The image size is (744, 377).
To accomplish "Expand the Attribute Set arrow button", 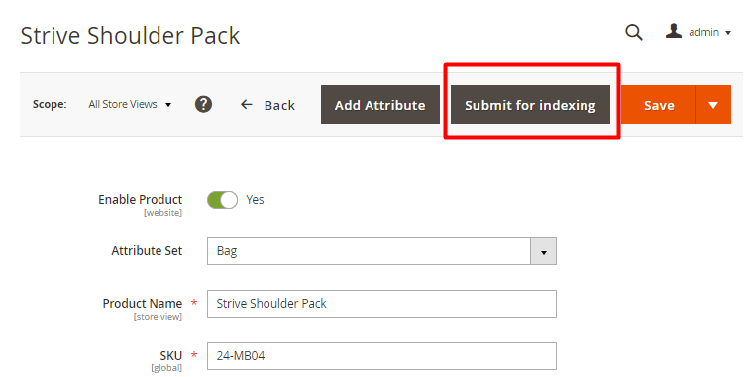I will pos(543,251).
